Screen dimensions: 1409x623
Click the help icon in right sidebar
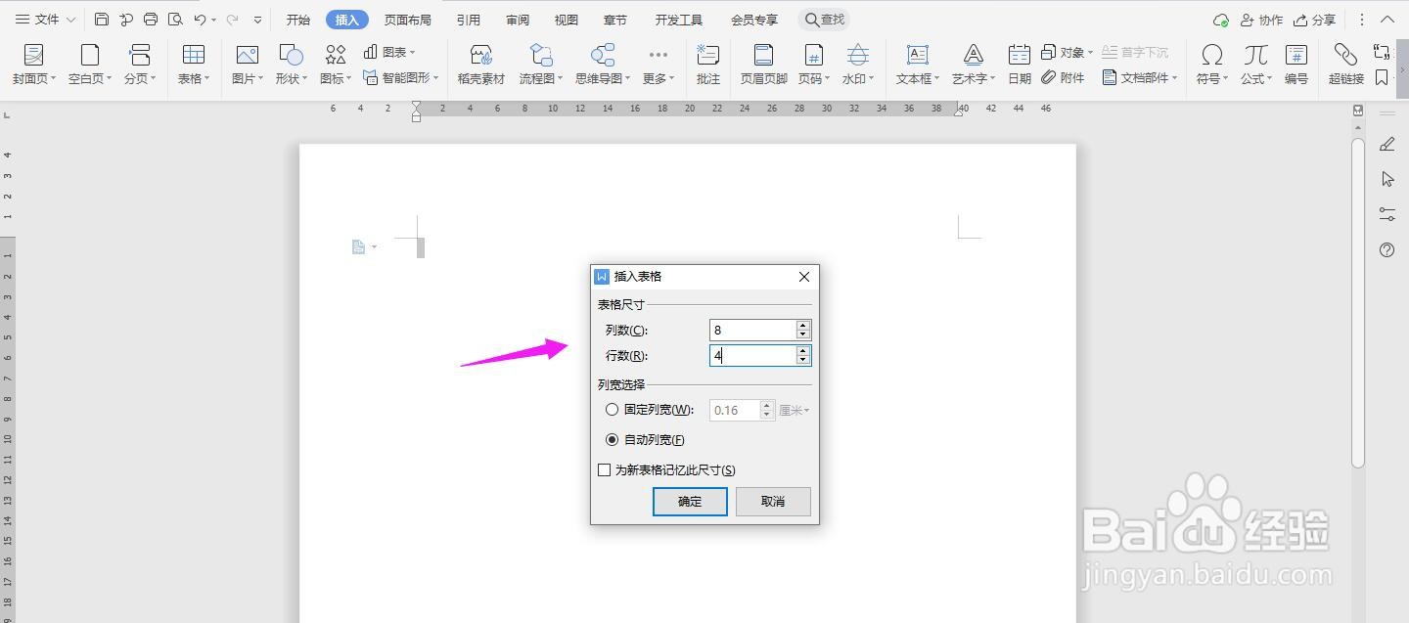1387,249
